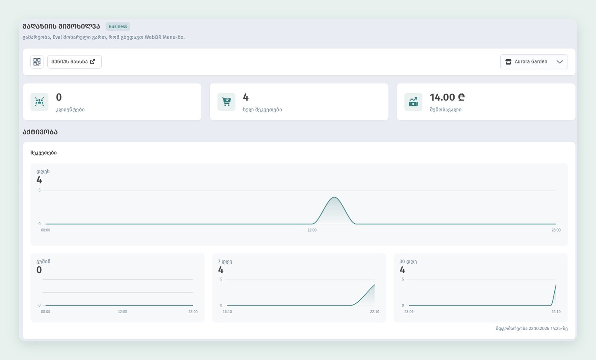Click the დღეს chart label
This screenshot has width=596, height=360.
coord(43,171)
